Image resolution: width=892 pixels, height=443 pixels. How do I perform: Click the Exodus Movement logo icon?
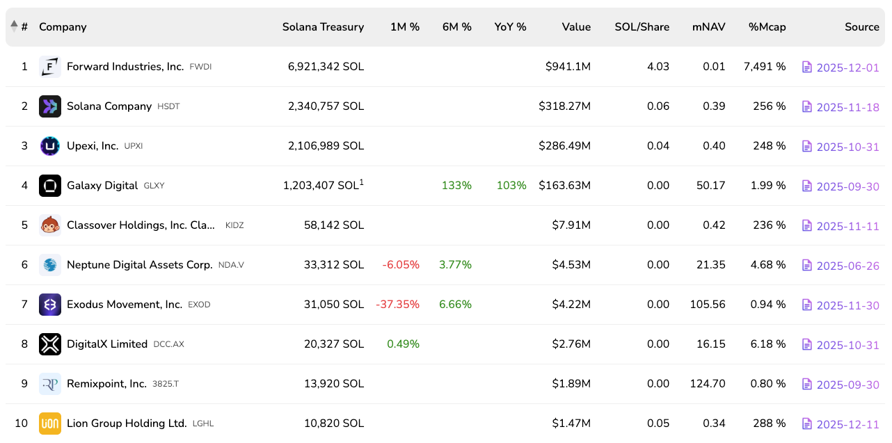point(50,305)
